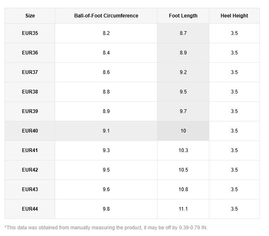Screen dimensions: 269x236
Task: Click the 11.1 foot length cell
Action: pos(183,209)
